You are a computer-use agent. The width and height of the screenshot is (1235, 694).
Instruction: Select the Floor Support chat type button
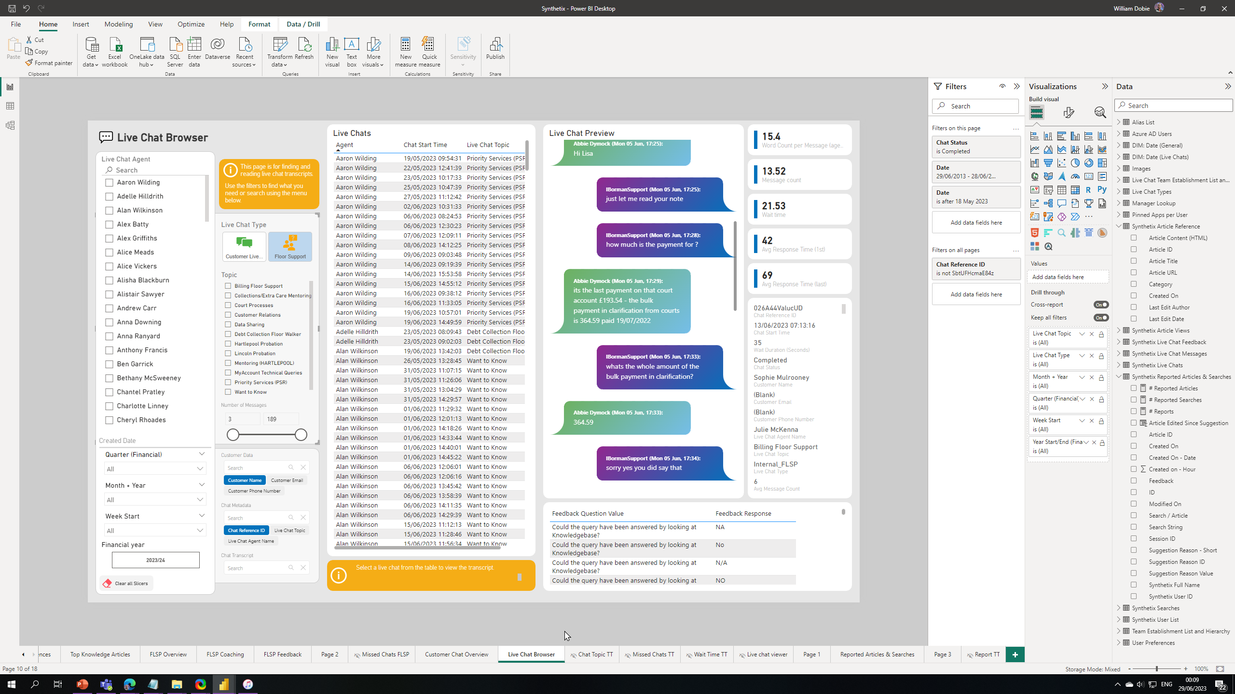click(290, 247)
